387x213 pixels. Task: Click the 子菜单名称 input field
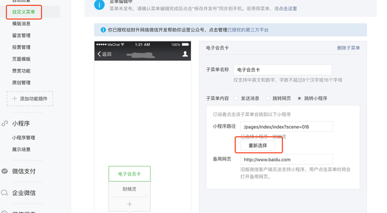pyautogui.click(x=282, y=70)
